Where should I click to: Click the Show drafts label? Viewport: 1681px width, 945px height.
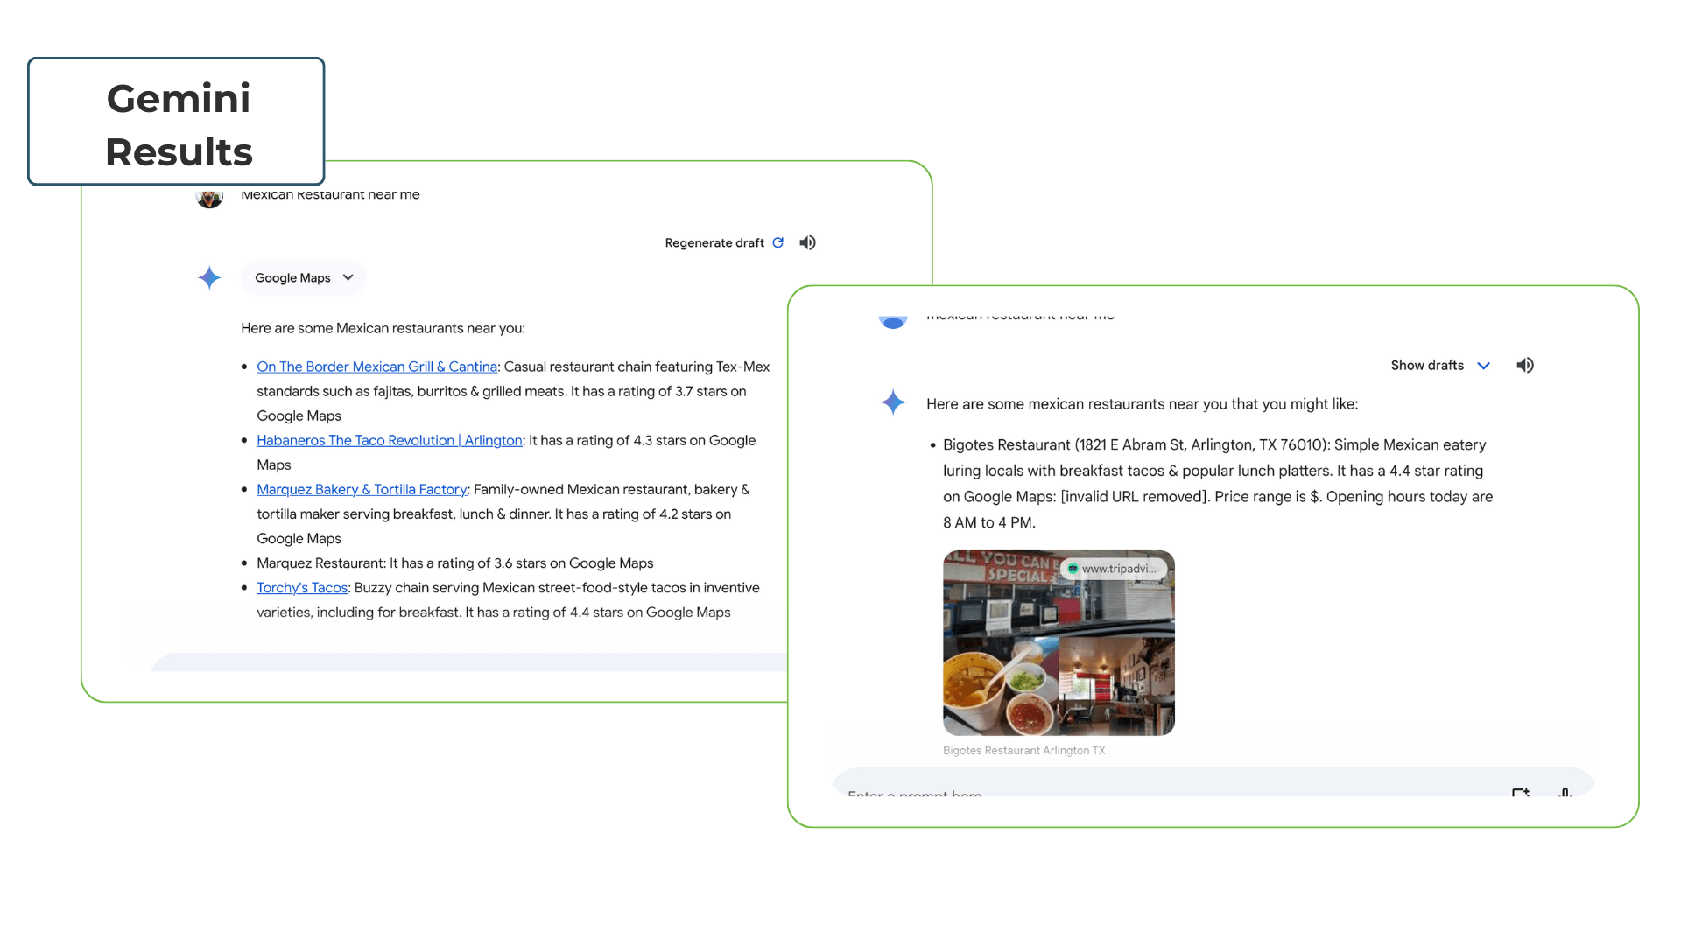pos(1426,365)
